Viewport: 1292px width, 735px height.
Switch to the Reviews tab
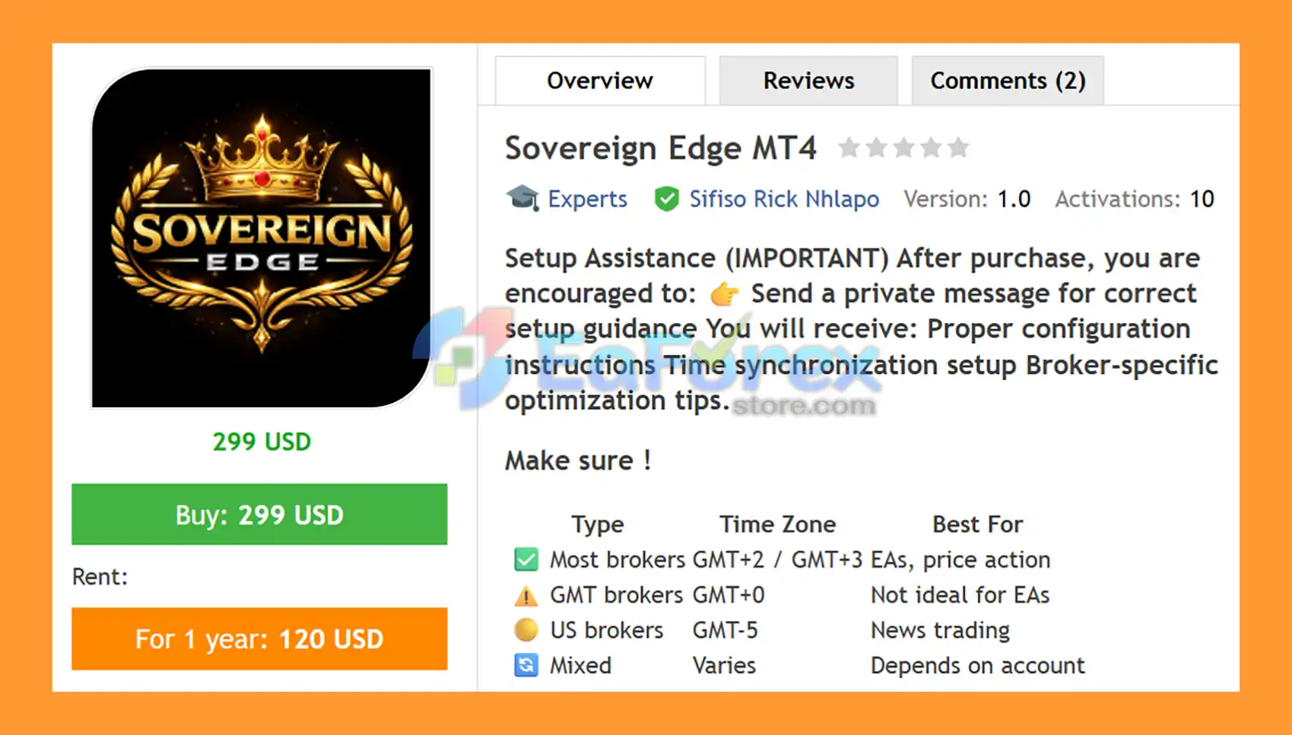(808, 81)
